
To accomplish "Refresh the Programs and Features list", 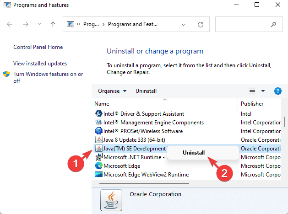I will click(201, 24).
